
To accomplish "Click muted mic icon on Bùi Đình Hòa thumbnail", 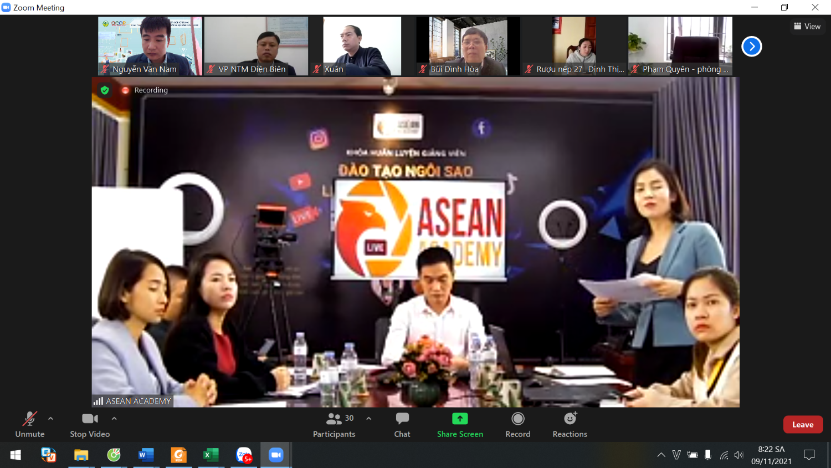I will pos(423,69).
